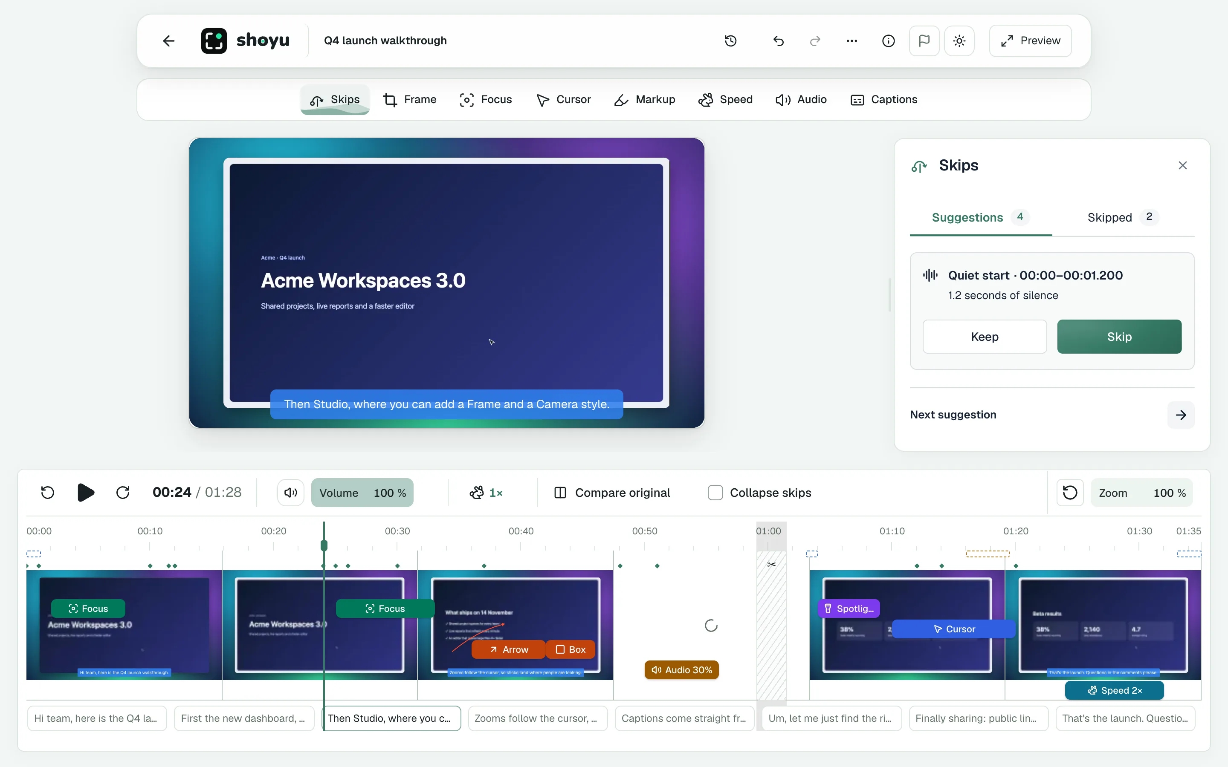
Task: Toggle Compare original view
Action: 612,493
